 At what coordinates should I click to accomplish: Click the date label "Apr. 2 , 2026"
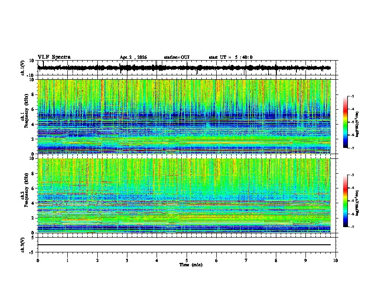[x=133, y=57]
